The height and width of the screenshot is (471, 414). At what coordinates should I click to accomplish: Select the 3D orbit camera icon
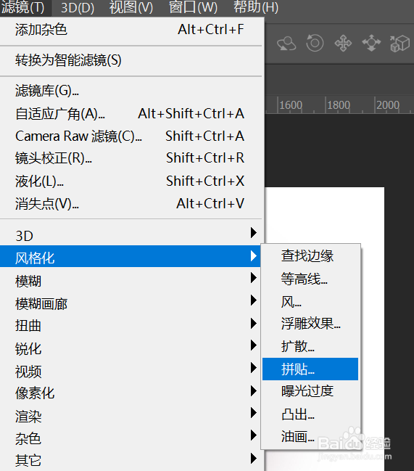click(x=286, y=44)
